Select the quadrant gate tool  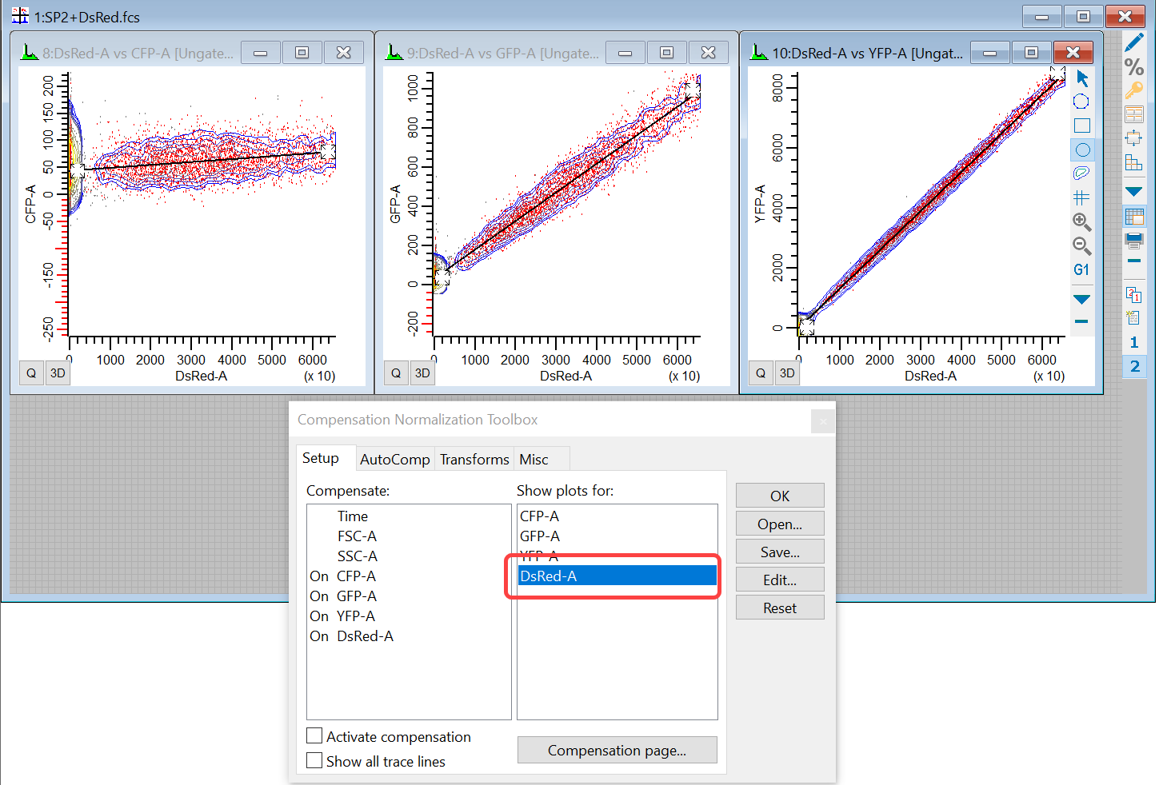[1081, 197]
